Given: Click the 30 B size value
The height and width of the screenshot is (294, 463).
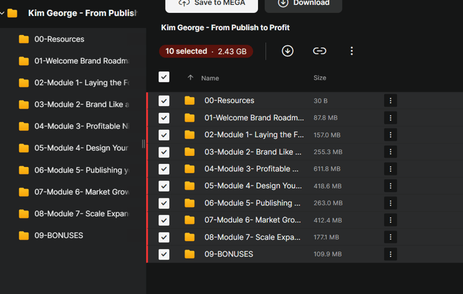Looking at the screenshot, I should point(320,101).
